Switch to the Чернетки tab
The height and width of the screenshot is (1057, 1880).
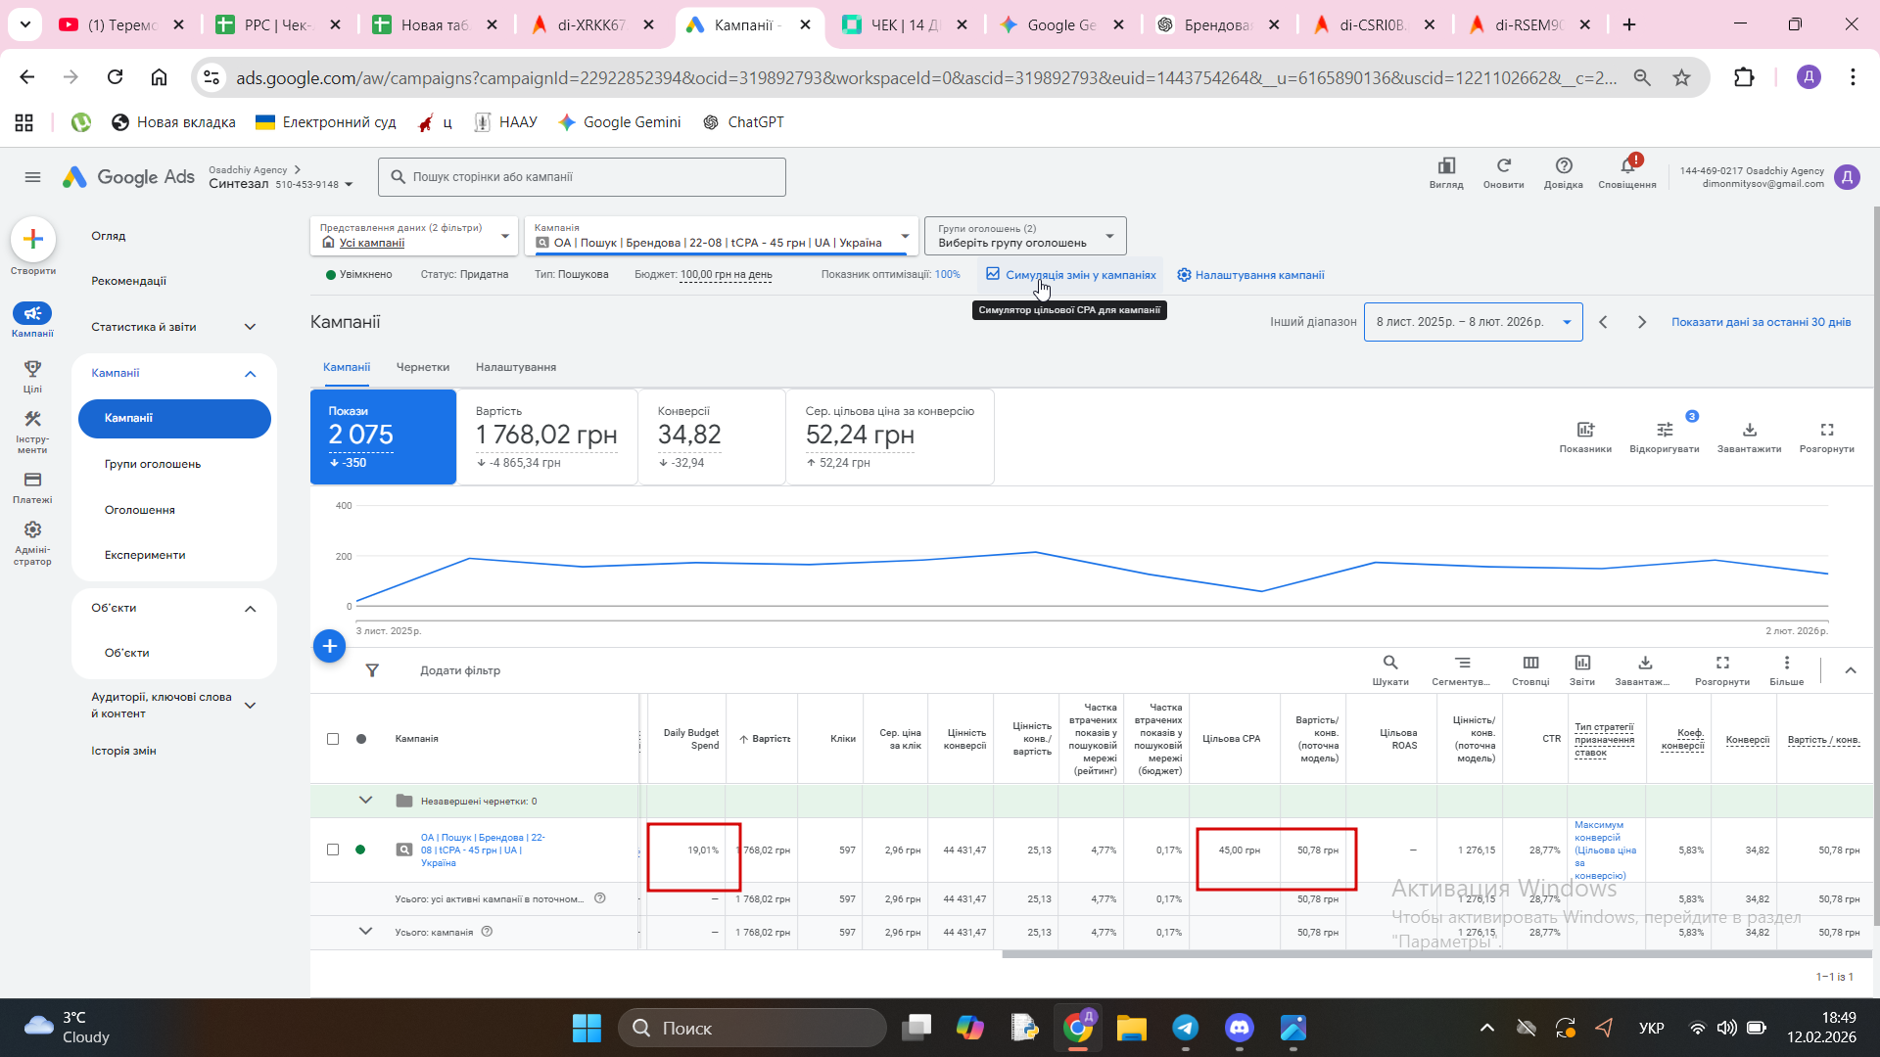(422, 367)
